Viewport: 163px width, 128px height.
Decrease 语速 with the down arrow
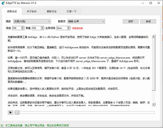(x=23, y=29)
